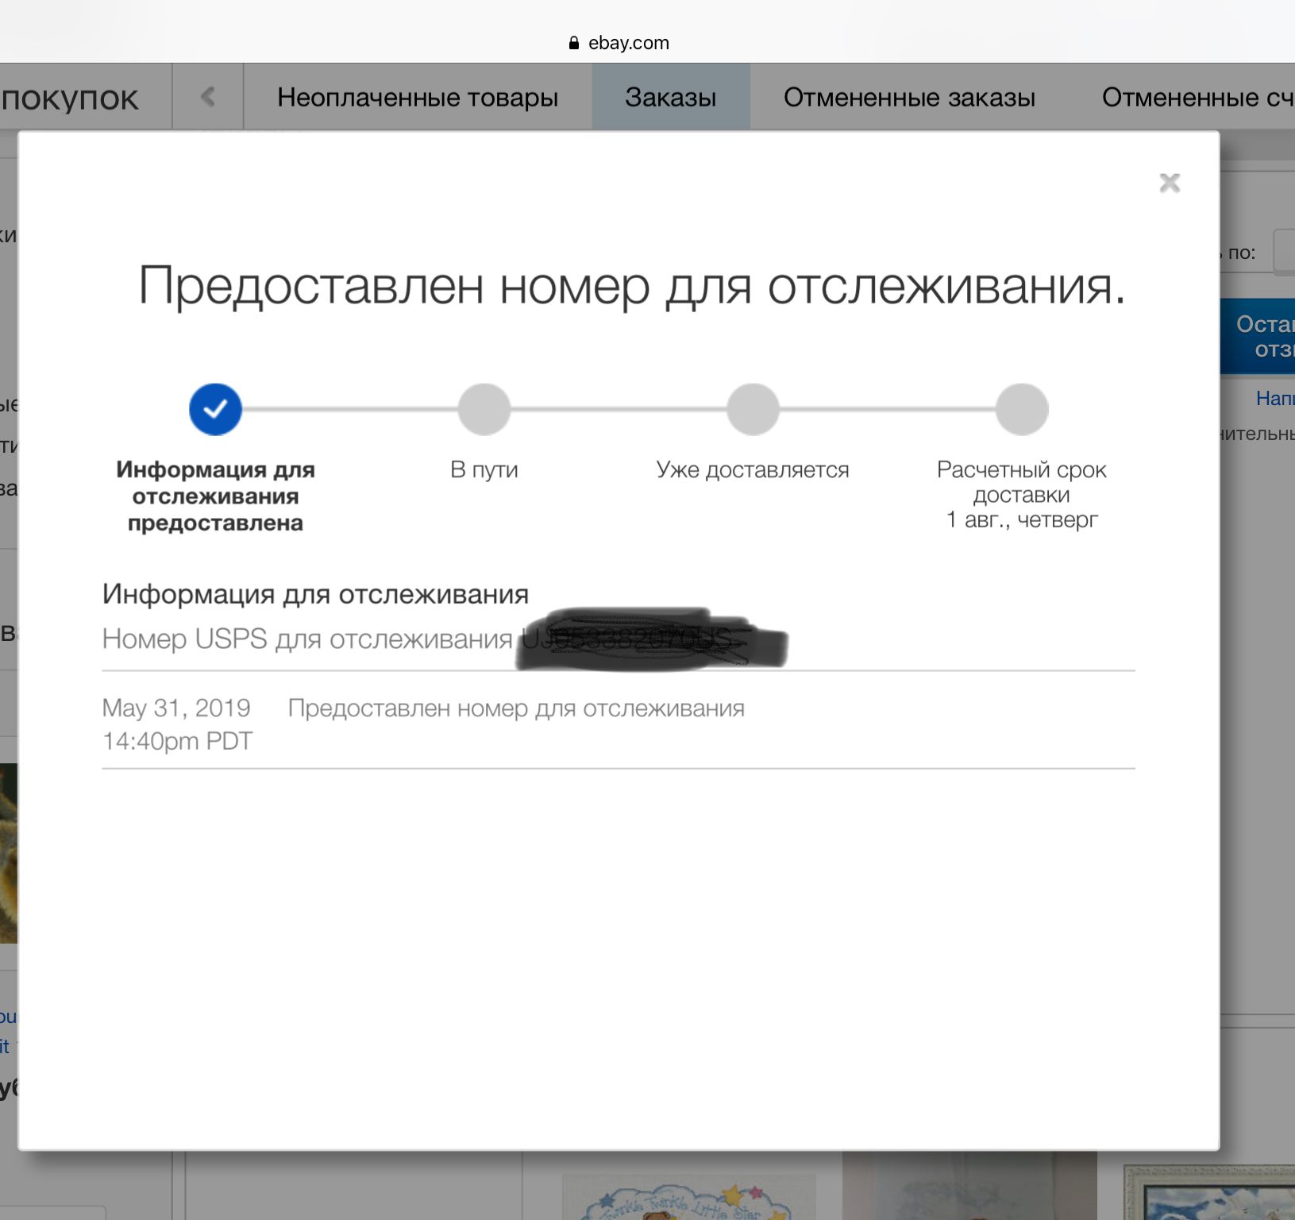Click the progress line between the first two steps
1295x1220 pixels.
click(349, 409)
